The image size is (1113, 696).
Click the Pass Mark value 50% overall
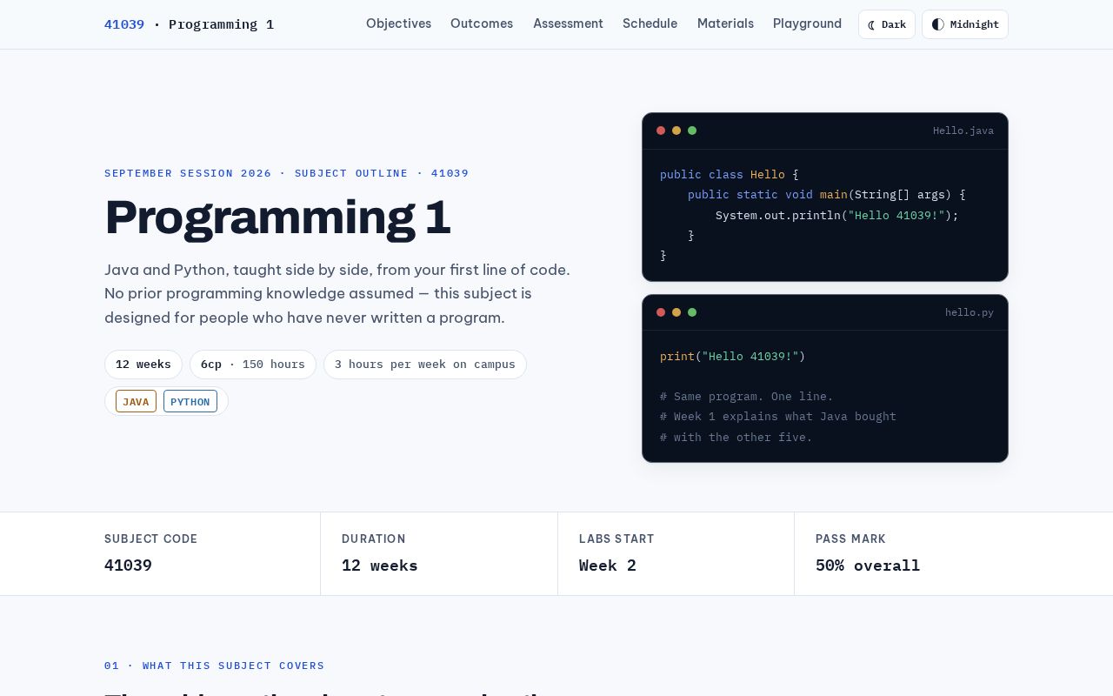868,565
